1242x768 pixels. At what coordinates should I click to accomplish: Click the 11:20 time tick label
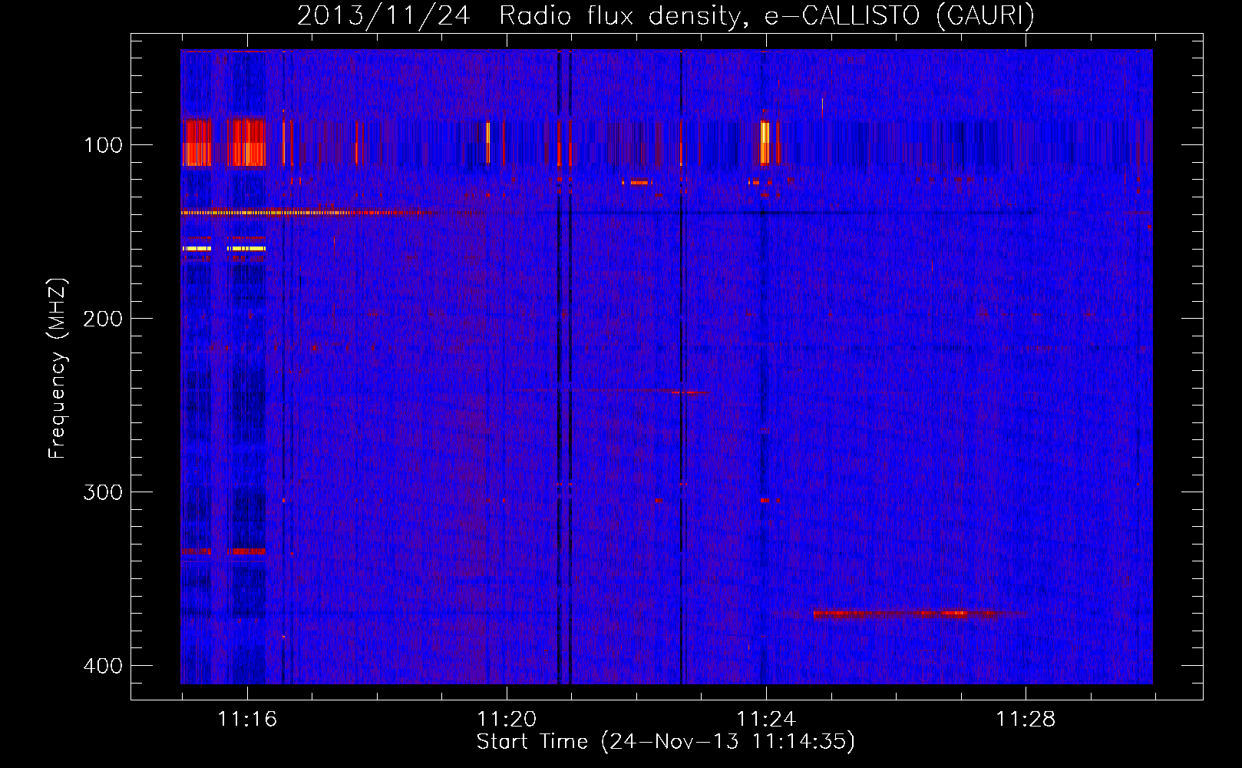click(x=507, y=720)
